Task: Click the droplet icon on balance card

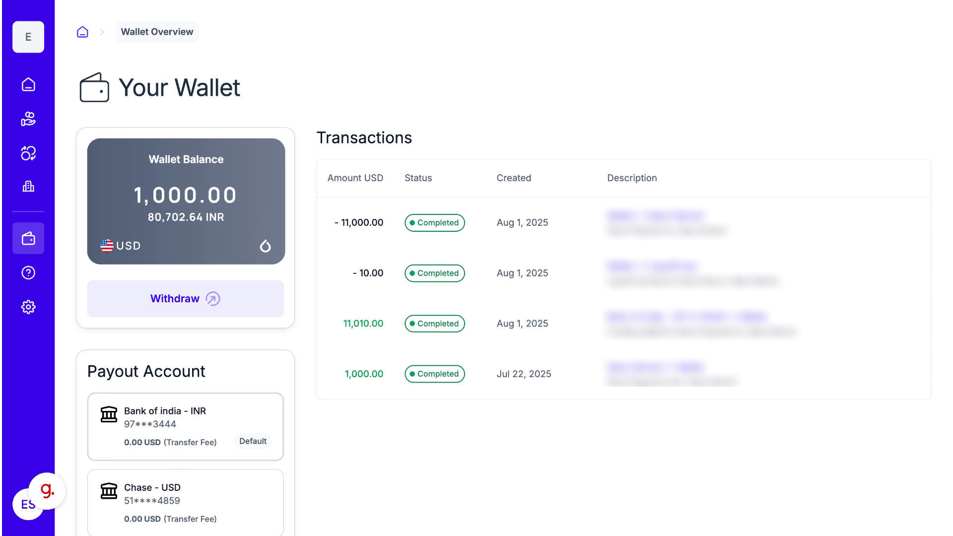Action: tap(266, 246)
